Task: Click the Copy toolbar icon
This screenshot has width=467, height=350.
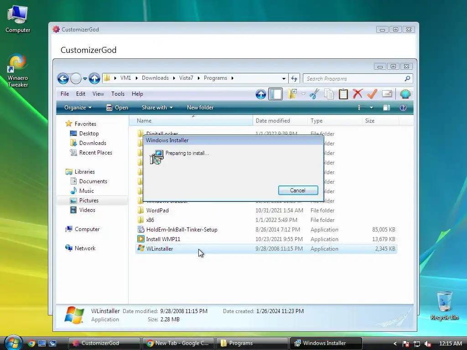Action: [329, 94]
